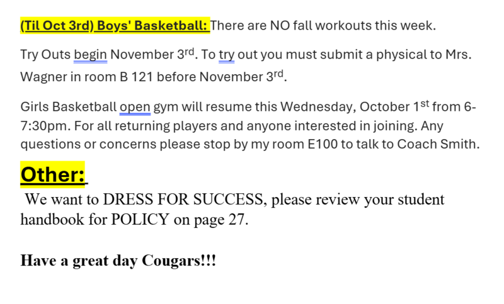
Task: Click the "Girls Basketball" text
Action: point(68,106)
